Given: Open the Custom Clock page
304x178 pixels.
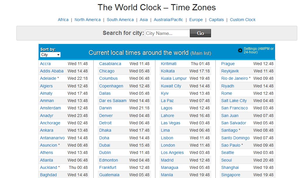Looking at the screenshot, I should point(243,20).
